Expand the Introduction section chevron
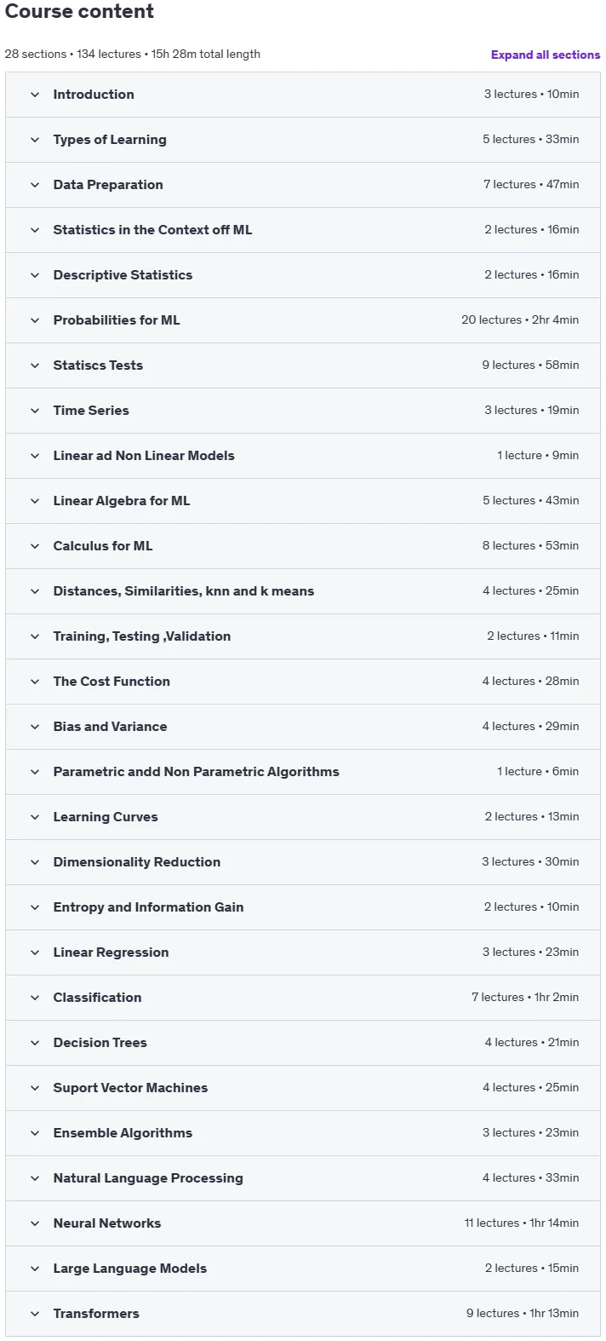Screen dimensions: 606x1341 [x=35, y=95]
